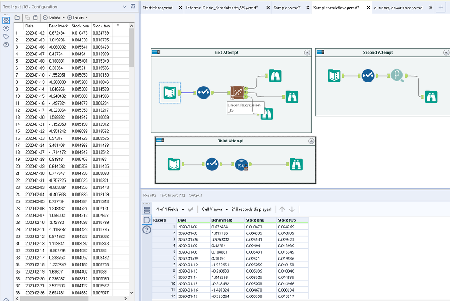
Task: Open the Cell Viewer dropdown
Action: pos(213,209)
